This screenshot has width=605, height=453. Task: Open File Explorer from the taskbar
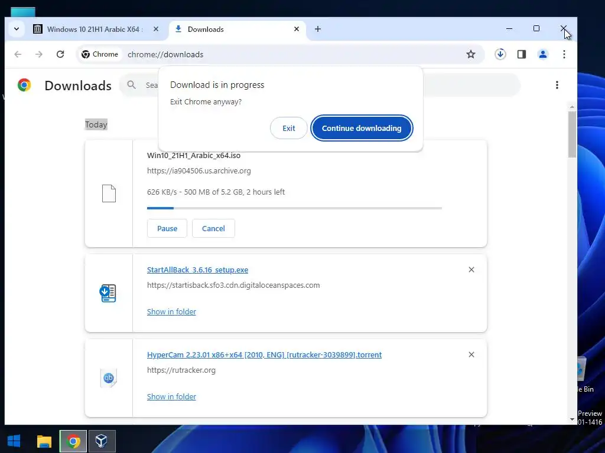(x=44, y=441)
